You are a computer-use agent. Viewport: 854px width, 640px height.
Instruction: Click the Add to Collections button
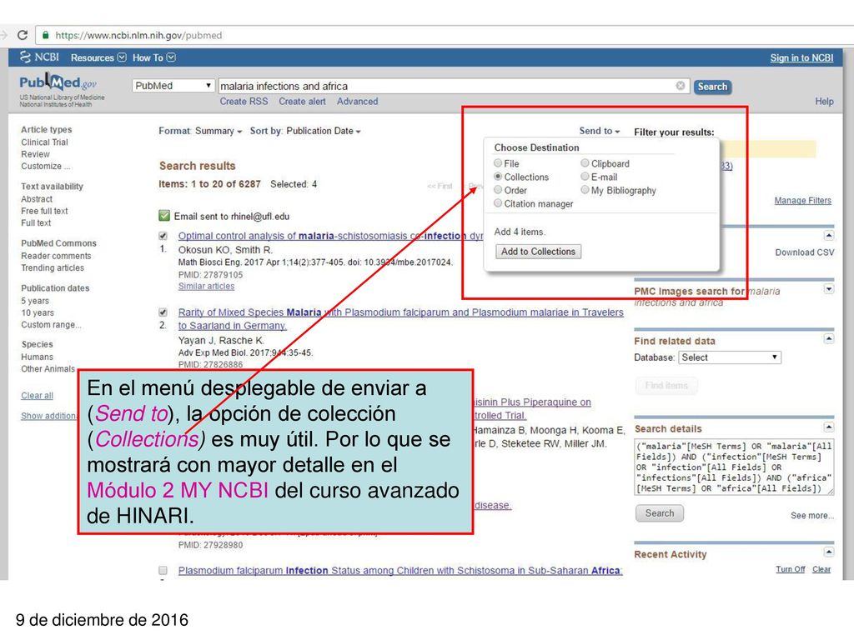[538, 252]
